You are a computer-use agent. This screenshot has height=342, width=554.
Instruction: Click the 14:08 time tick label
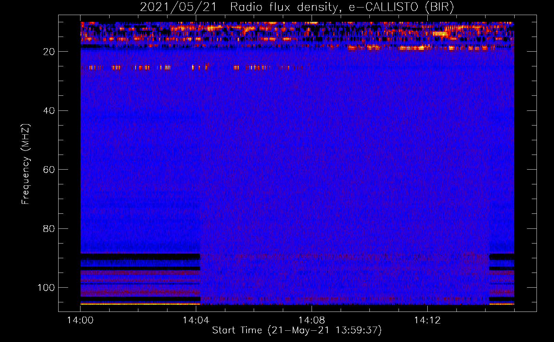[x=312, y=320]
